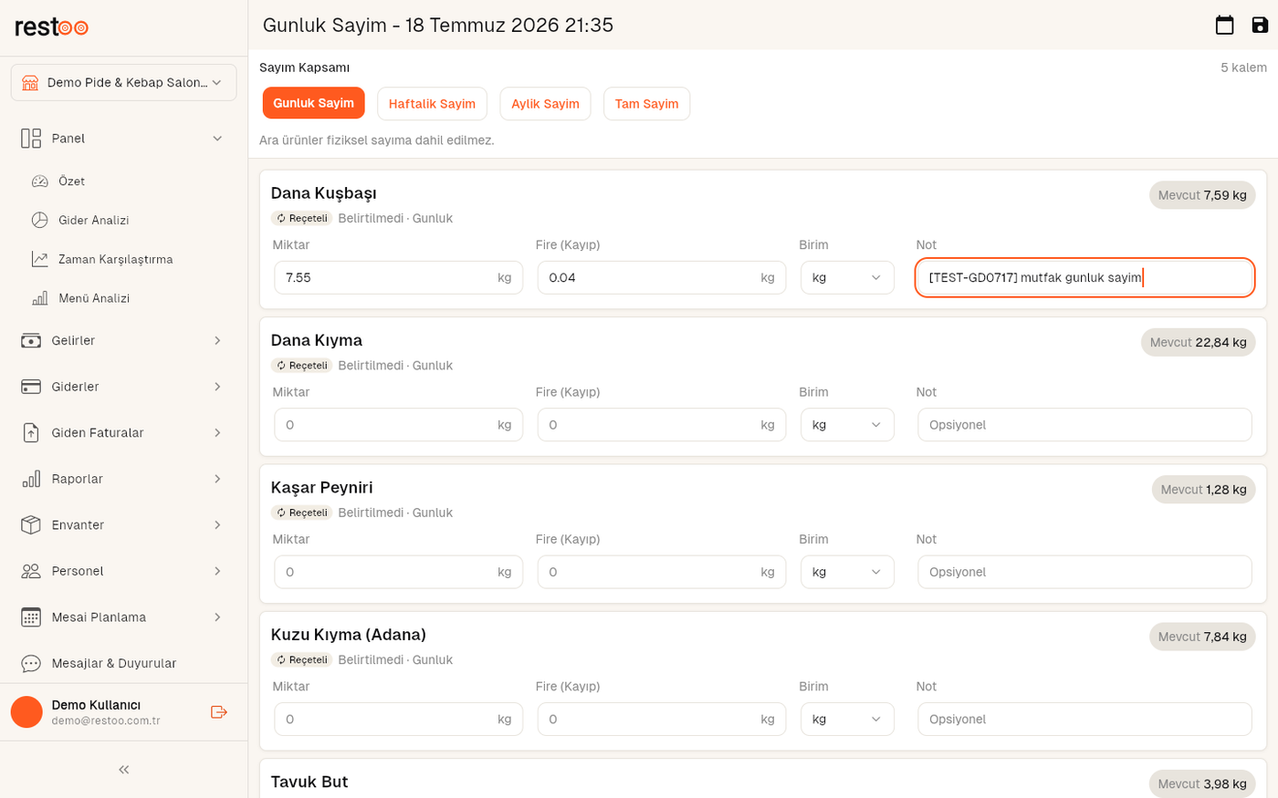Viewport: 1278px width, 798px height.
Task: Open Giden Faturalar menu
Action: click(x=124, y=432)
